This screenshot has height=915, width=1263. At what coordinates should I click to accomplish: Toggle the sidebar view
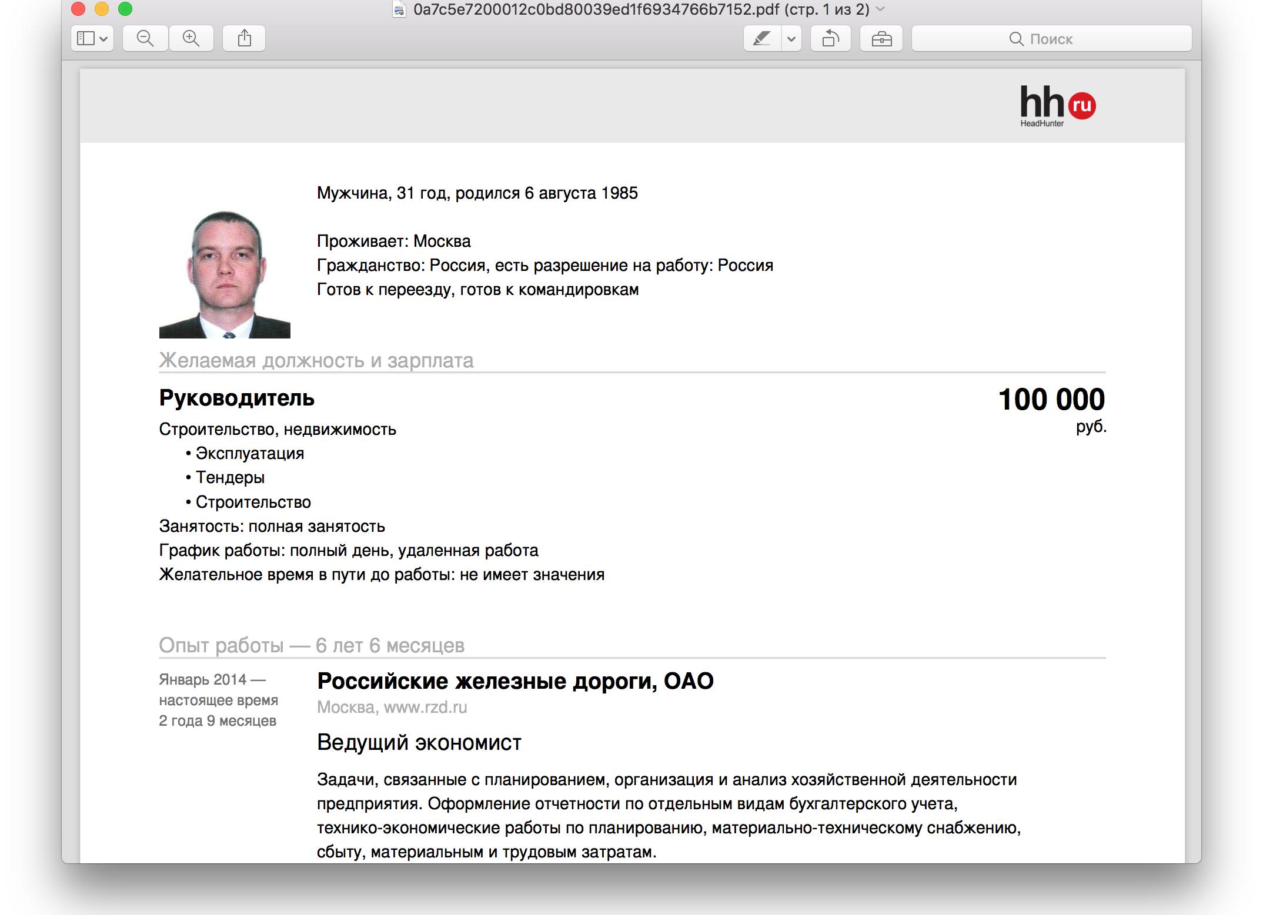86,38
